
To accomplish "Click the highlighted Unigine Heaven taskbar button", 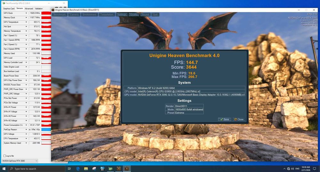I will coord(127,168).
